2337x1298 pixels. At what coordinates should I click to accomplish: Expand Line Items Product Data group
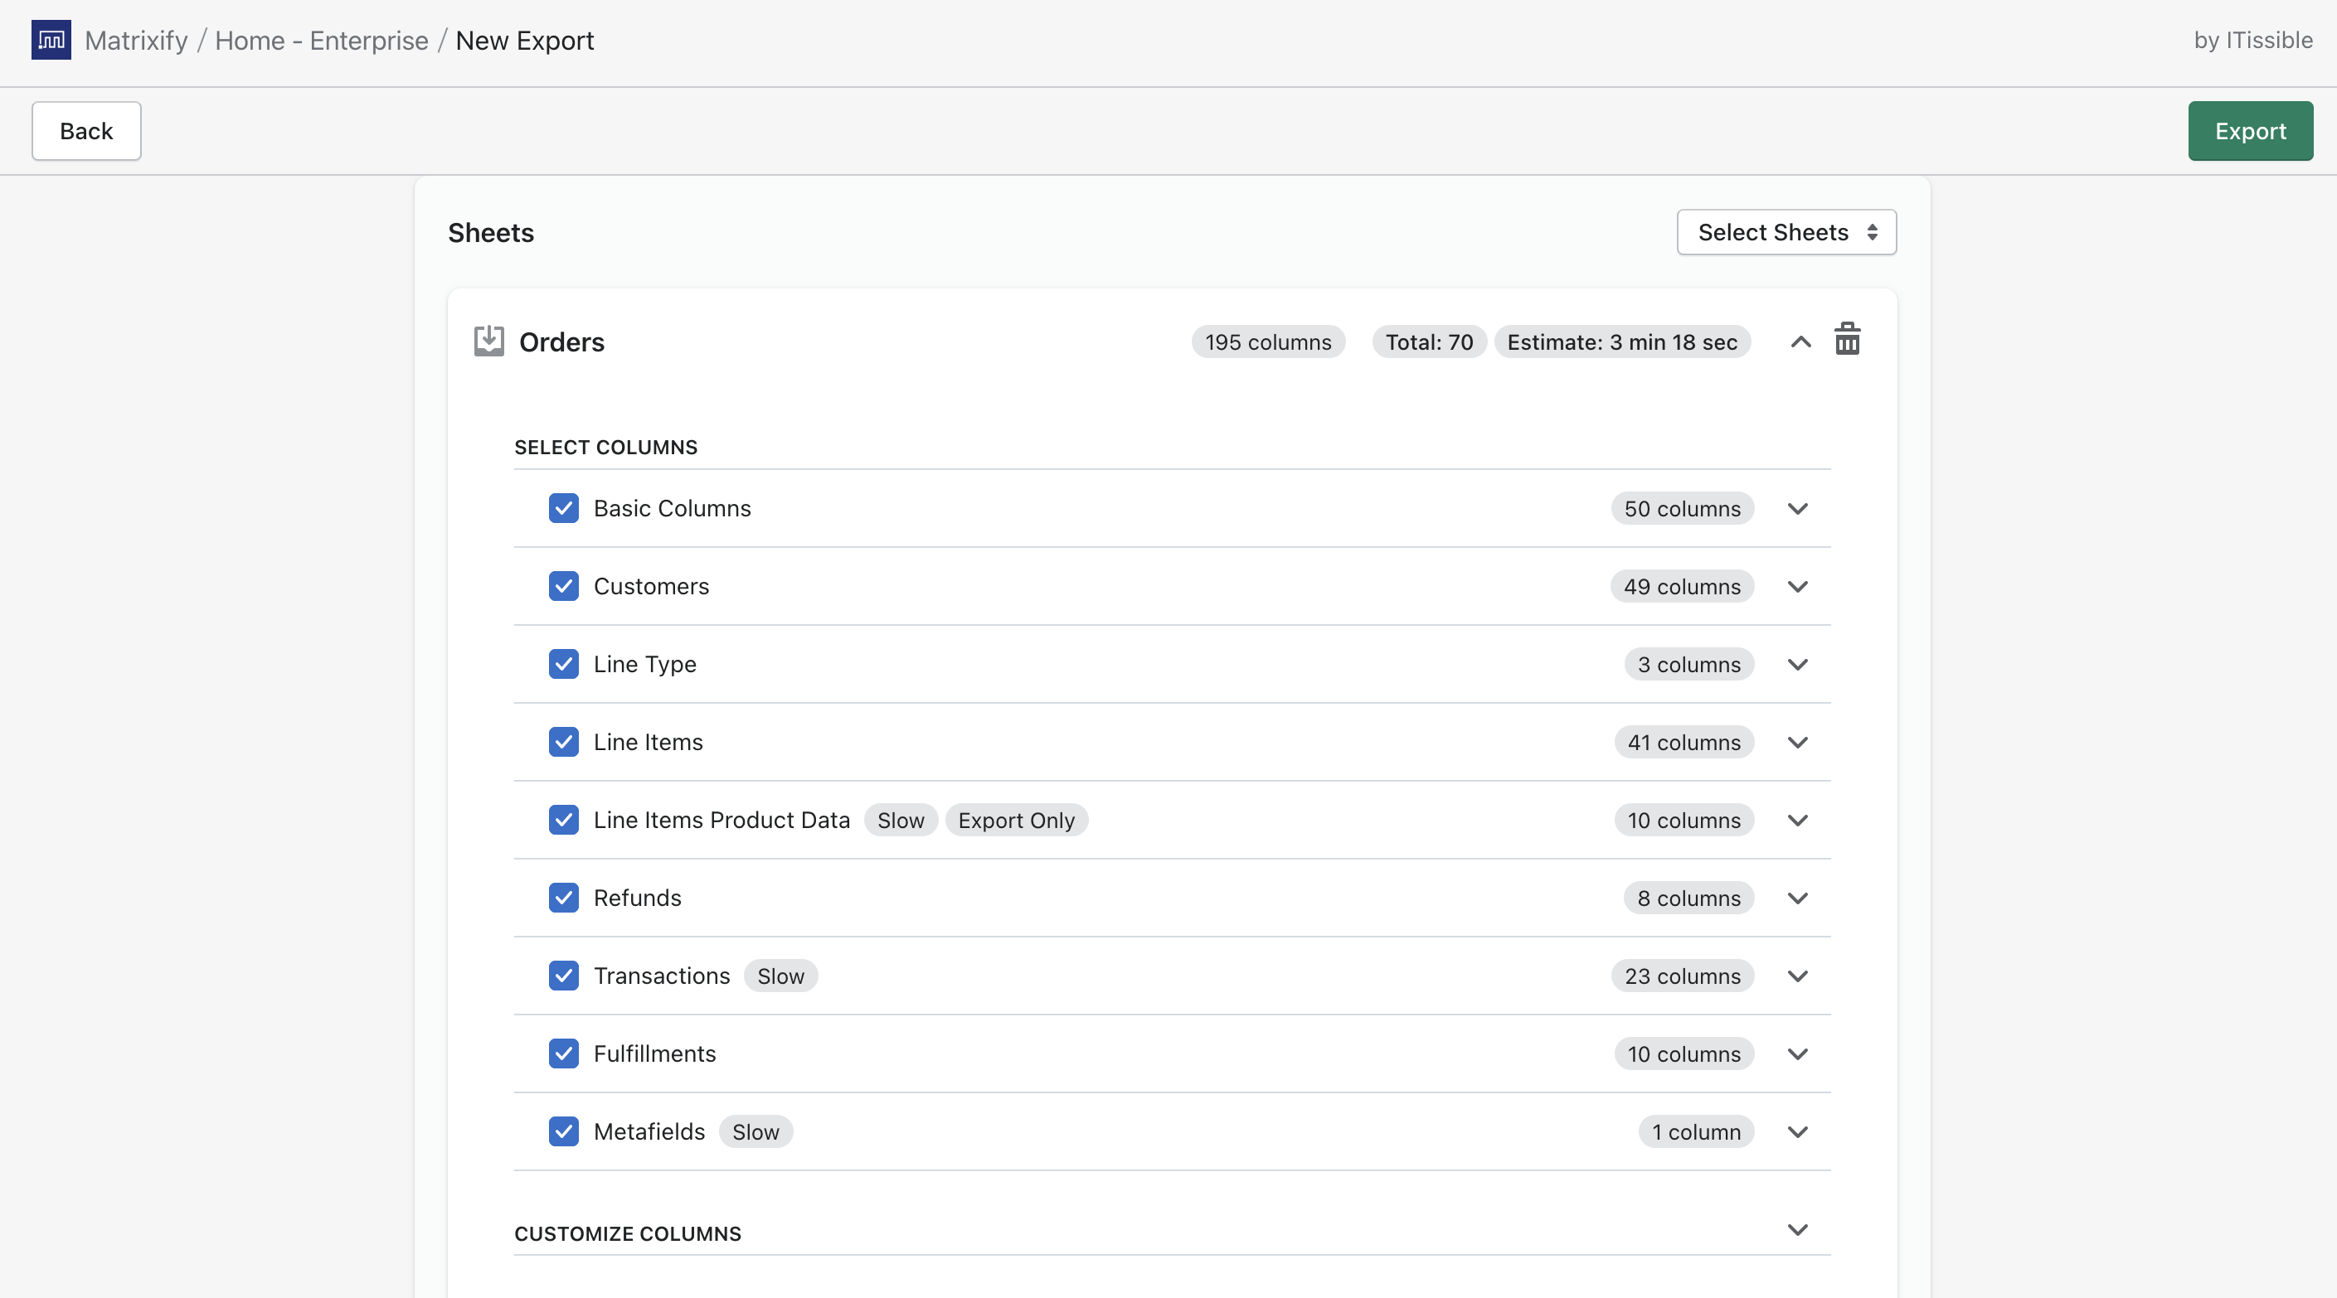point(1797,821)
